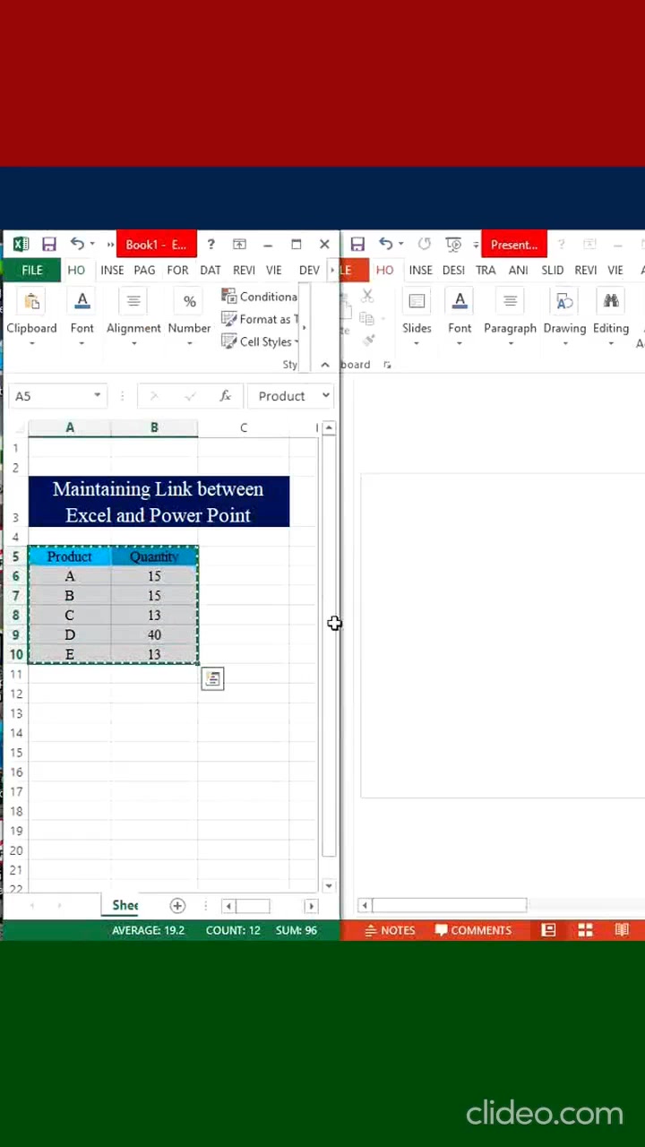645x1147 pixels.
Task: Undo last action in PowerPoint
Action: point(385,244)
